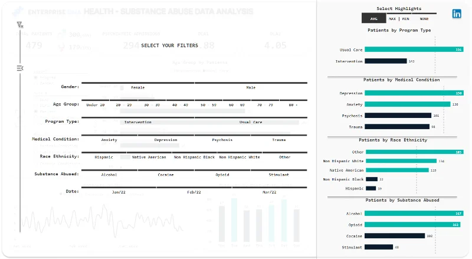The image size is (472, 259).
Task: Click the Intervention program type bar
Action: click(386, 61)
